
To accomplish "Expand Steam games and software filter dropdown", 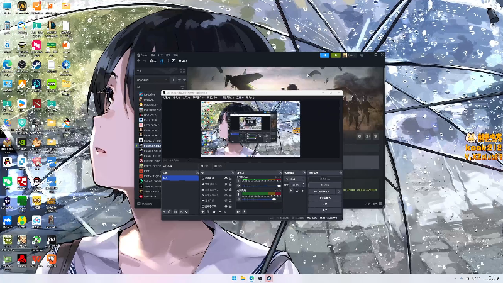I will click(153, 80).
